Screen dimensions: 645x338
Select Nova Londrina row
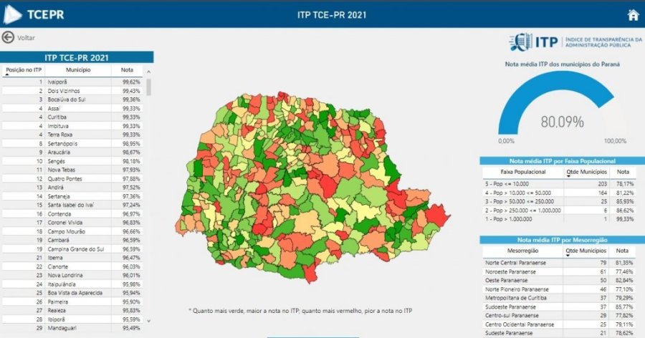click(x=72, y=275)
